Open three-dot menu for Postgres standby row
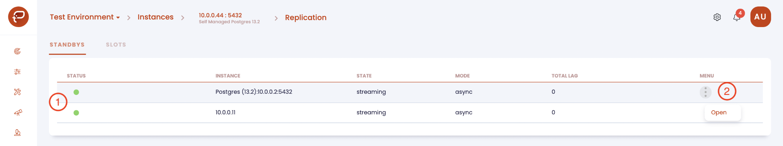The height and width of the screenshot is (146, 783). tap(705, 92)
